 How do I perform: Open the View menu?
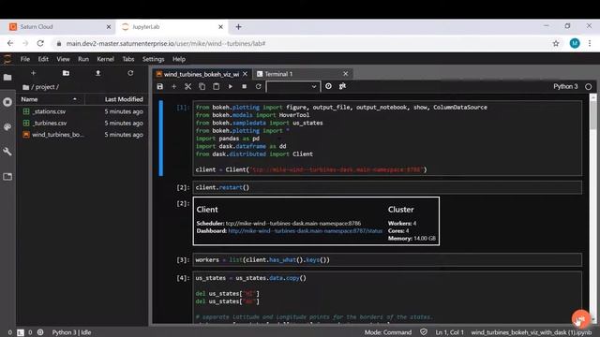(x=63, y=59)
